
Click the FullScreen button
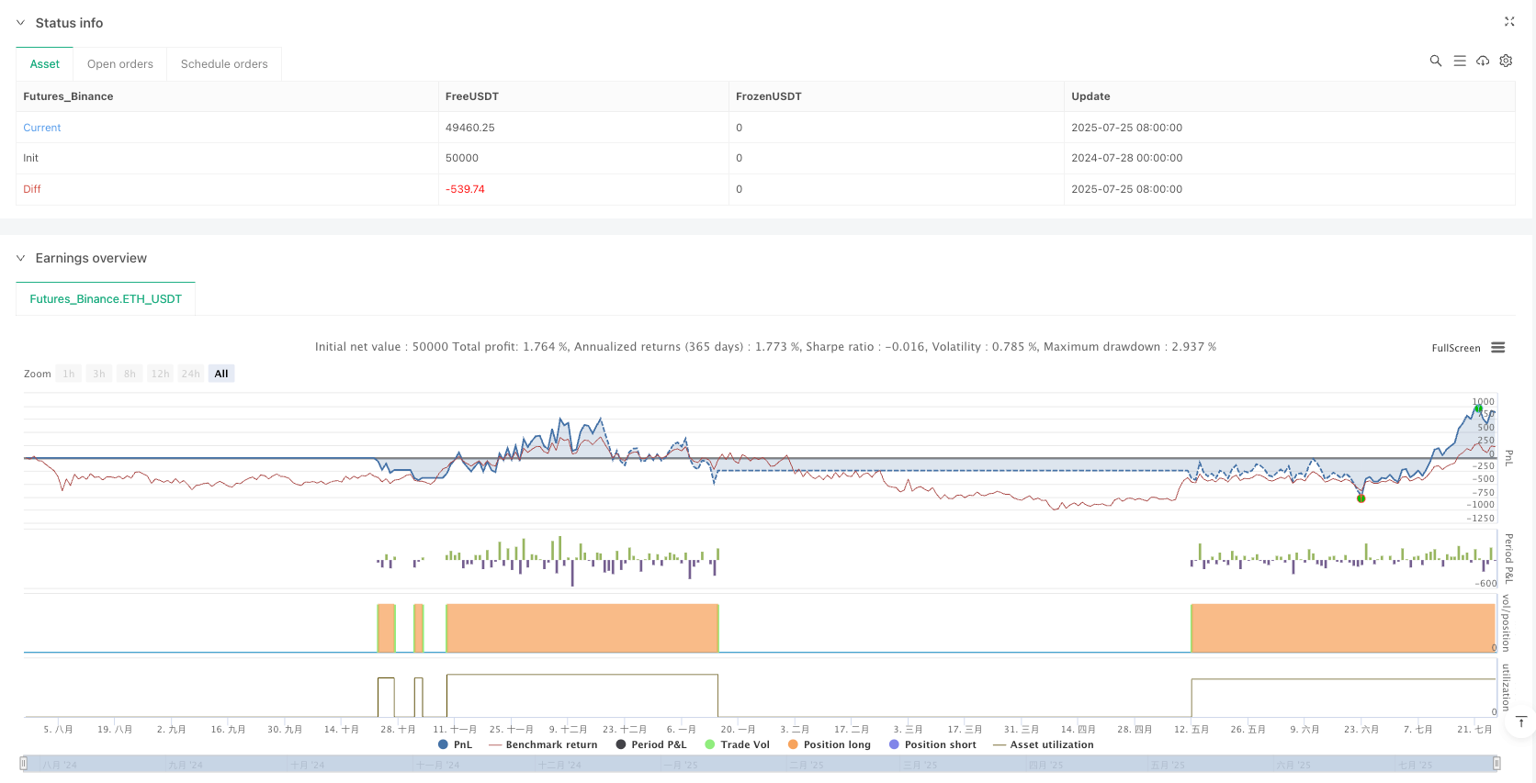coord(1455,348)
